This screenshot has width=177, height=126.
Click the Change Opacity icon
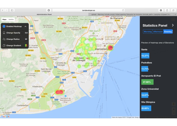point(4,33)
